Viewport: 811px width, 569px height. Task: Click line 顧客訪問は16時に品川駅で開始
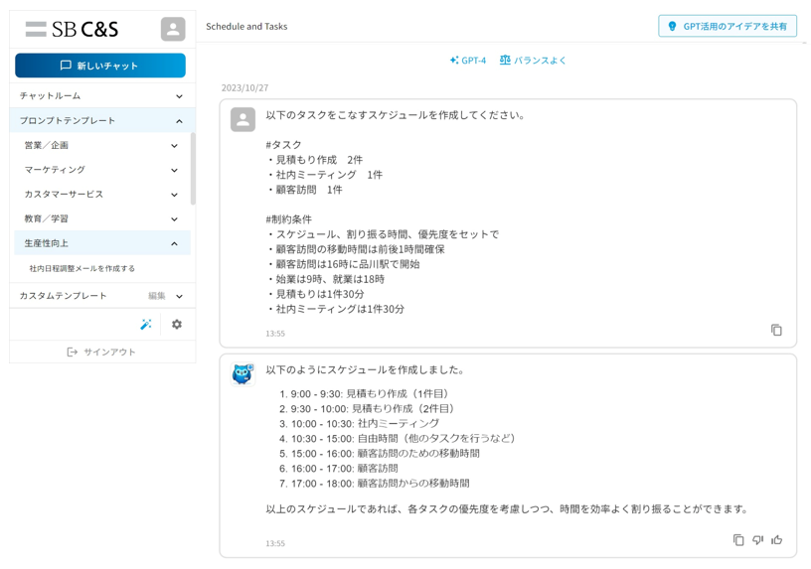[x=343, y=264]
